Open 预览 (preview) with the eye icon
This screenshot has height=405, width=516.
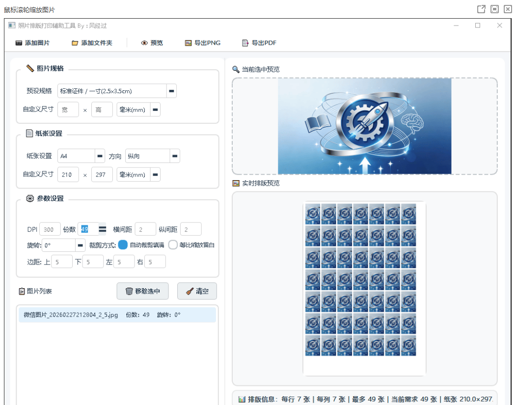click(144, 43)
